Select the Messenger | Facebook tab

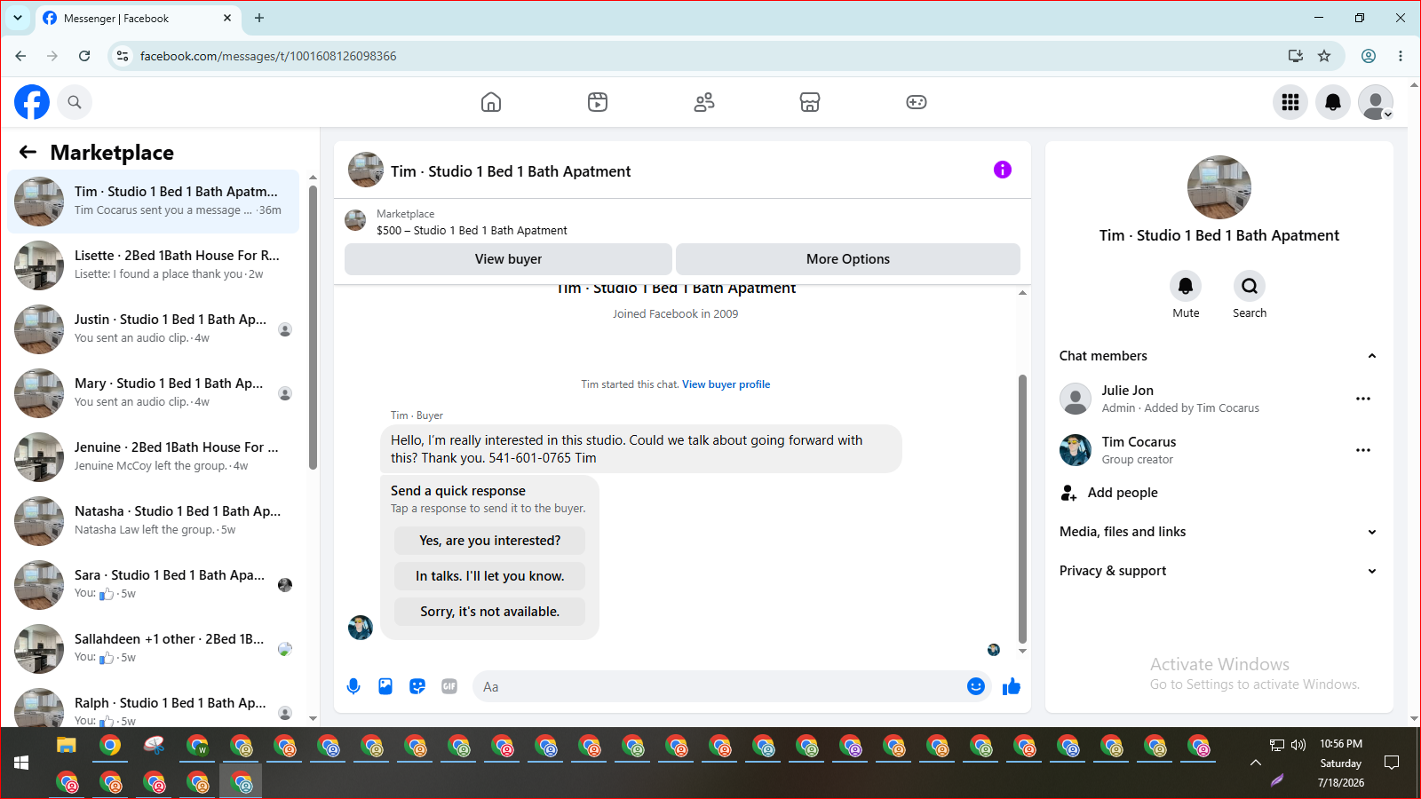tap(138, 18)
